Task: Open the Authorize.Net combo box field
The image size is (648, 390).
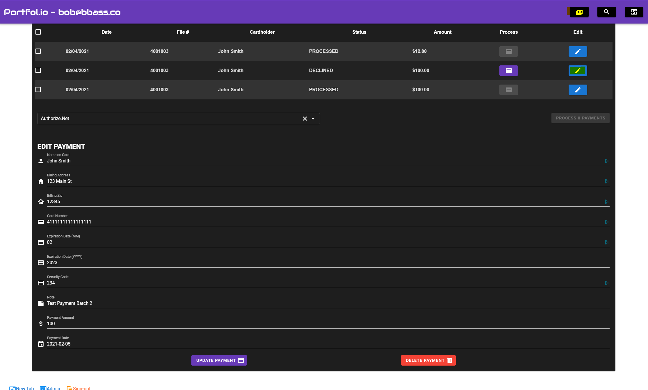Action: pyautogui.click(x=169, y=119)
